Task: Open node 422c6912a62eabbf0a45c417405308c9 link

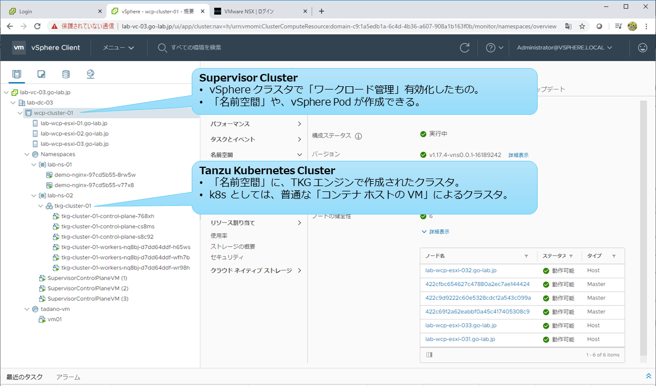Action: click(x=477, y=311)
